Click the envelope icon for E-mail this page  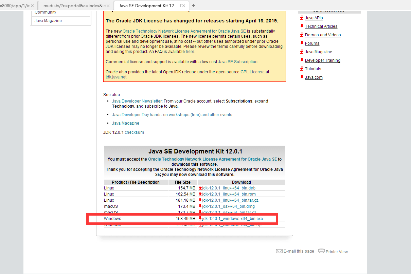279,251
